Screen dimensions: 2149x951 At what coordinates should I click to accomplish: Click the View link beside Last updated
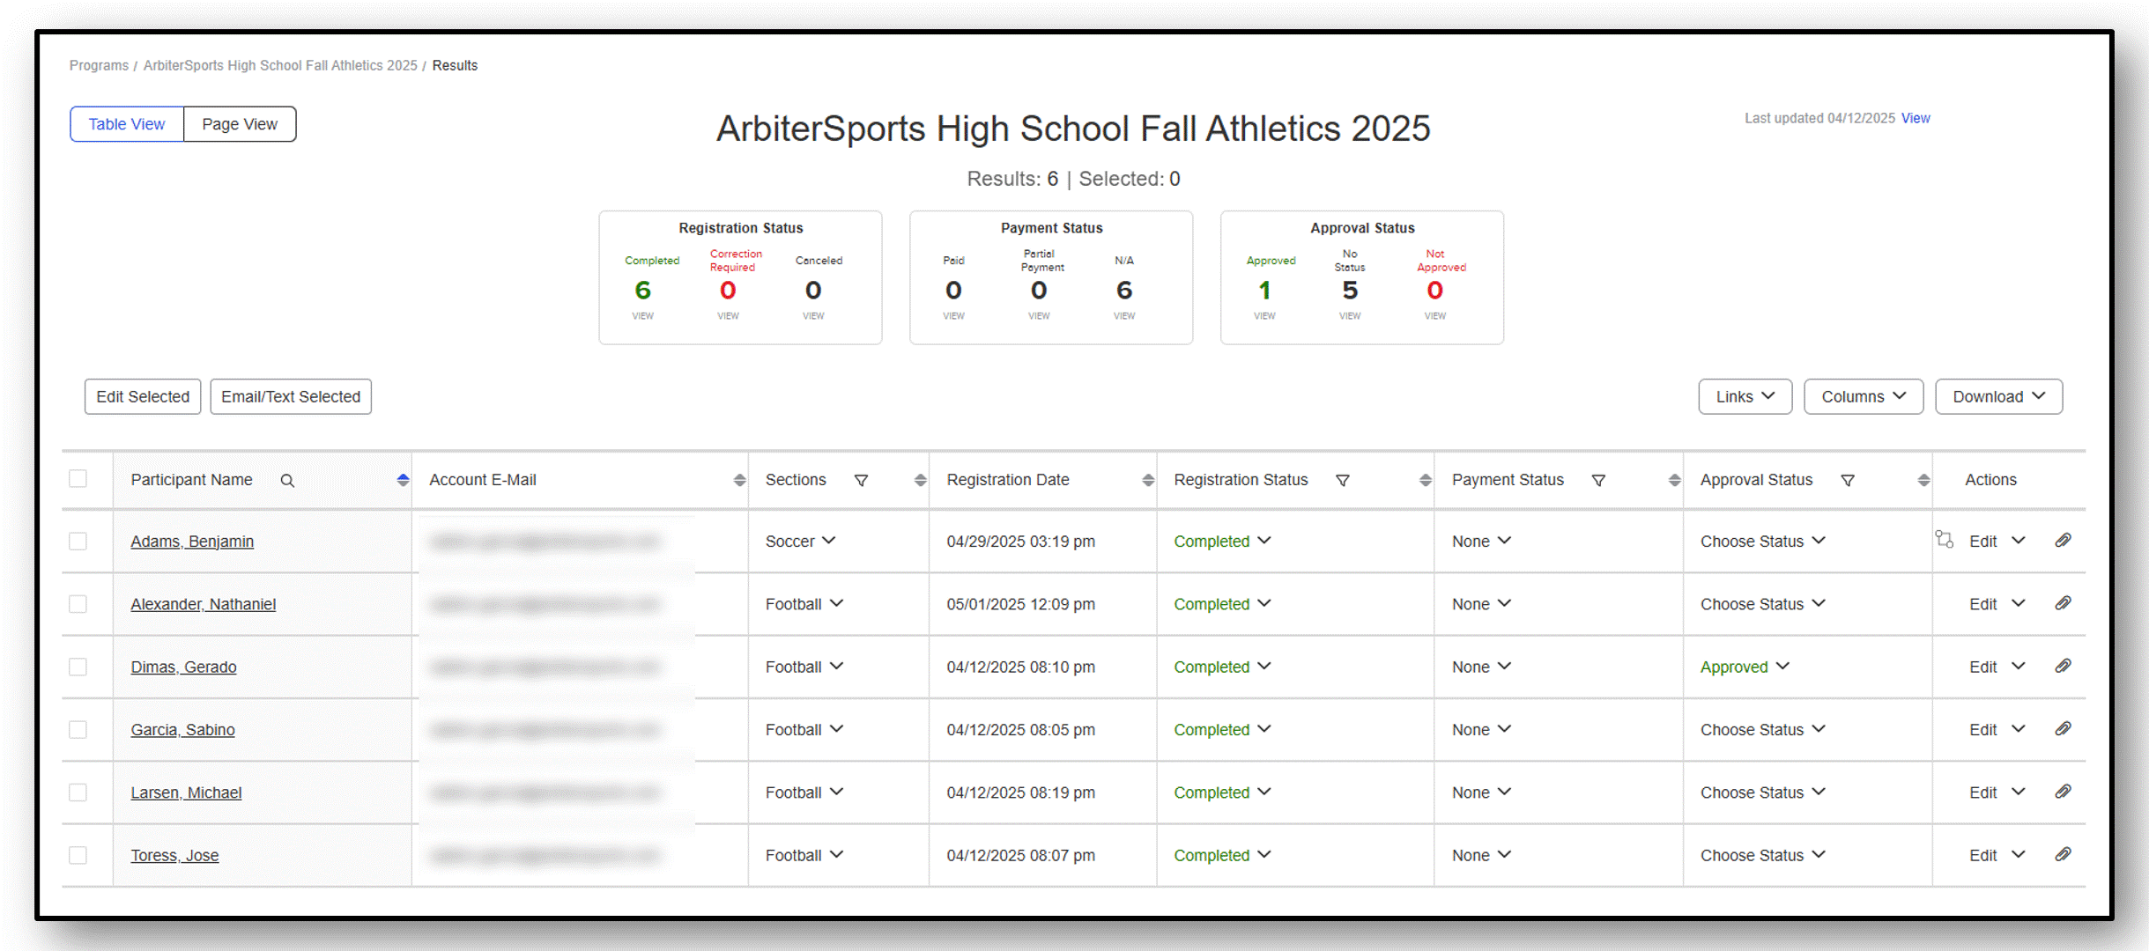click(1915, 118)
